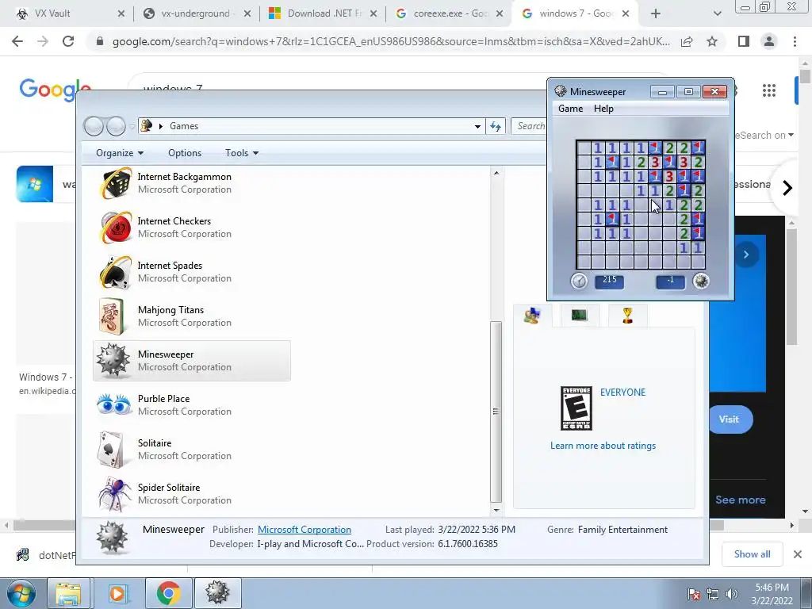Click Games Explorer back button

pos(94,126)
